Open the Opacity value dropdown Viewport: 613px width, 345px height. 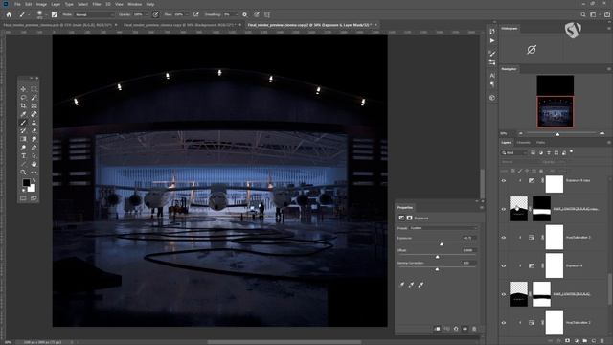[147, 15]
